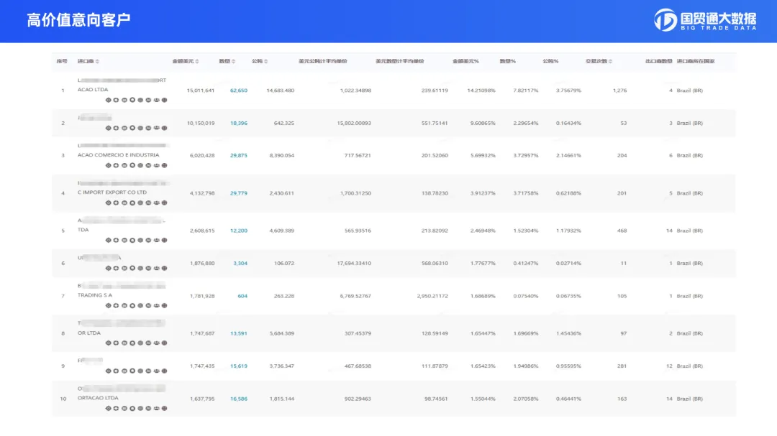The image size is (777, 436).
Task: Sort by the 数量 column arrows
Action: pyautogui.click(x=233, y=61)
